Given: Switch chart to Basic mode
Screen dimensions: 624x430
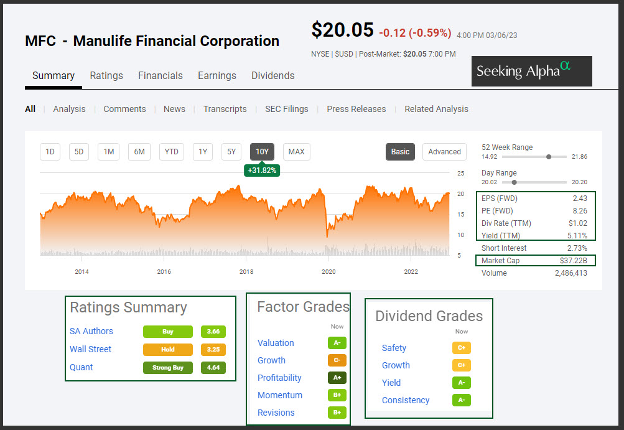Looking at the screenshot, I should coord(400,152).
